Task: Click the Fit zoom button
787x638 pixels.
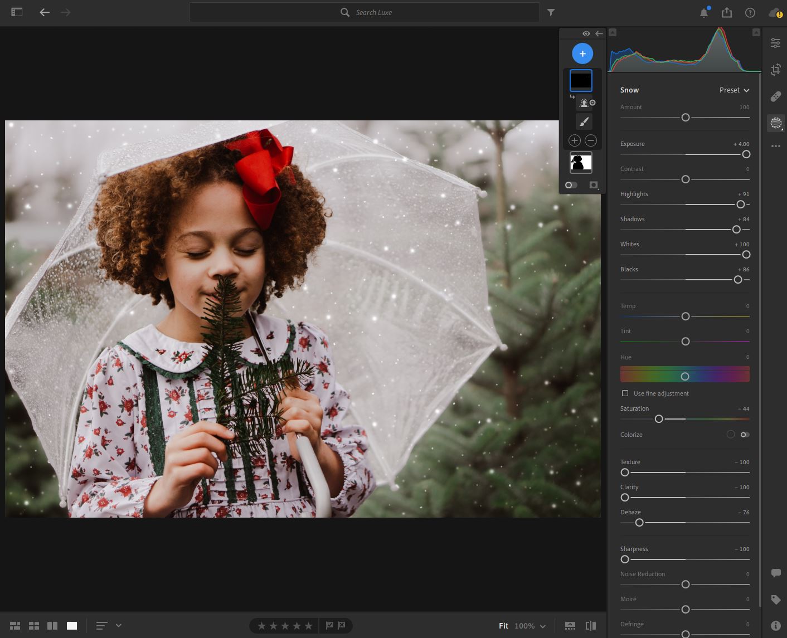Action: [503, 626]
